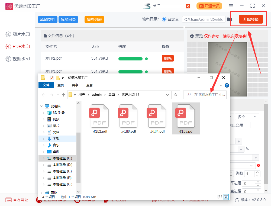The image size is (271, 206).
Task: Open the 查看 tab in Explorer
Action: coord(89,85)
